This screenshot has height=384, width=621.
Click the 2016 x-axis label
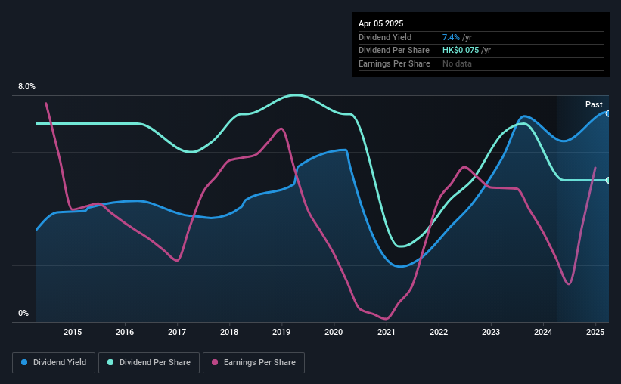tap(125, 332)
